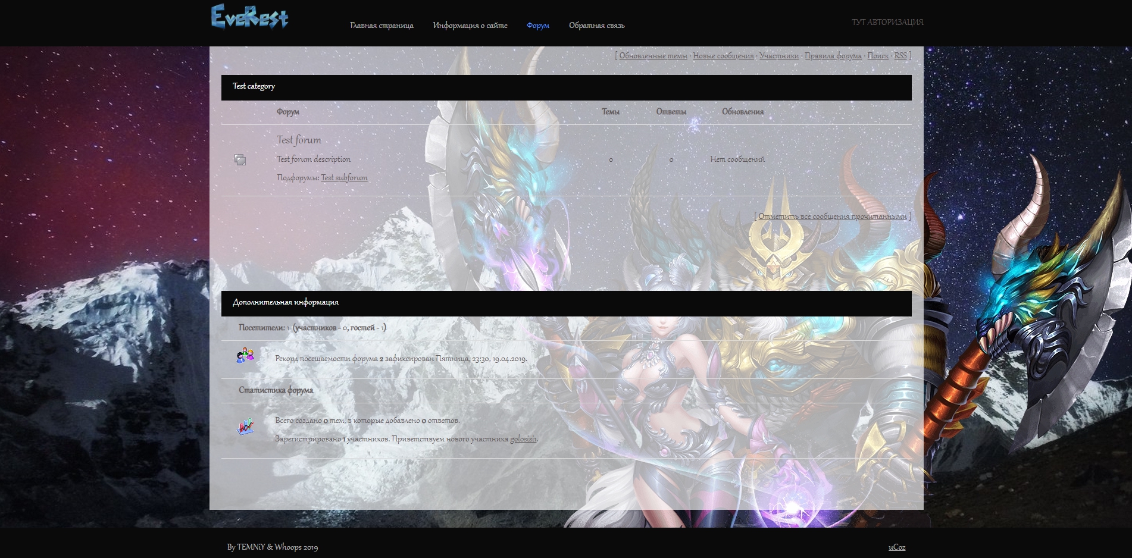Image resolution: width=1132 pixels, height=558 pixels.
Task: Open the Test subforum link
Action: (344, 178)
